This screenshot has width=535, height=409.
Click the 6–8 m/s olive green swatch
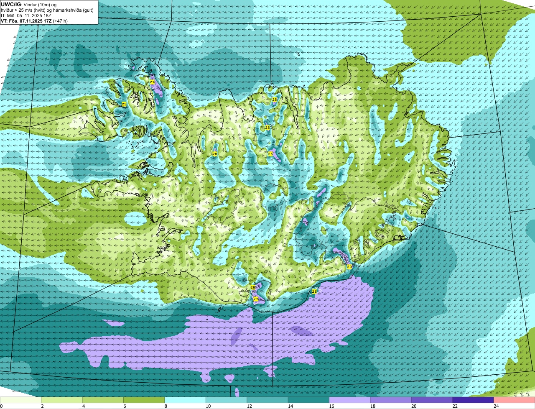pos(145,400)
